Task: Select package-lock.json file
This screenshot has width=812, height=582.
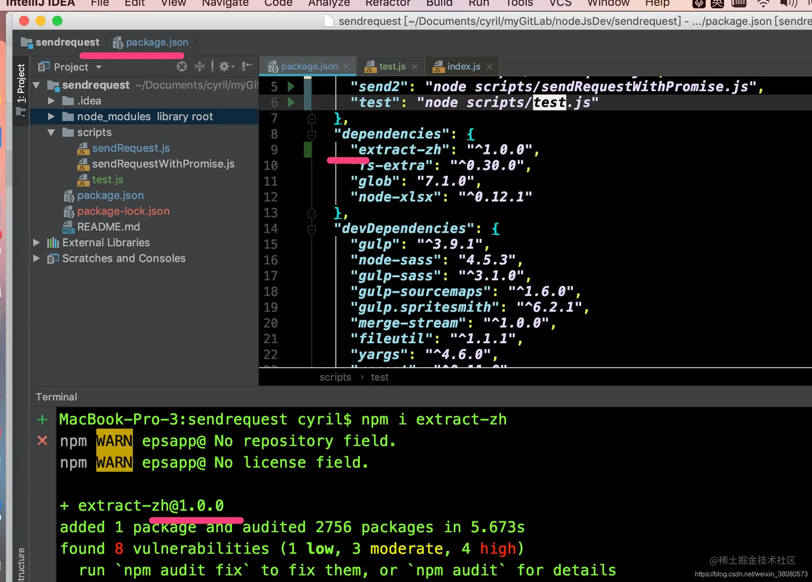Action: click(123, 211)
